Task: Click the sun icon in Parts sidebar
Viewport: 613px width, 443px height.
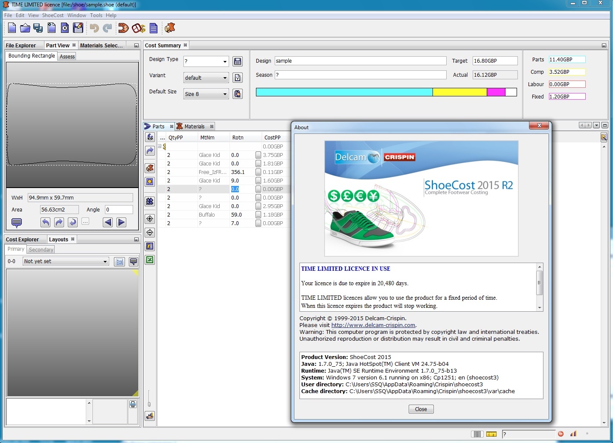Action: (150, 182)
